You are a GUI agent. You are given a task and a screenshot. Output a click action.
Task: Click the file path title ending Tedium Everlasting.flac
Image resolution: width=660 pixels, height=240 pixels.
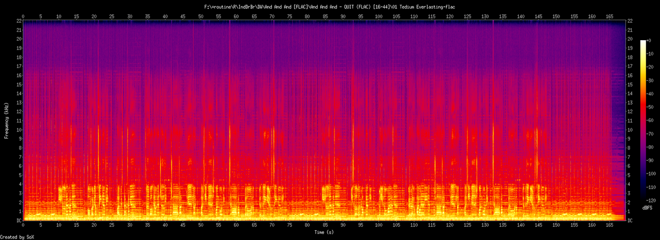coord(330,7)
